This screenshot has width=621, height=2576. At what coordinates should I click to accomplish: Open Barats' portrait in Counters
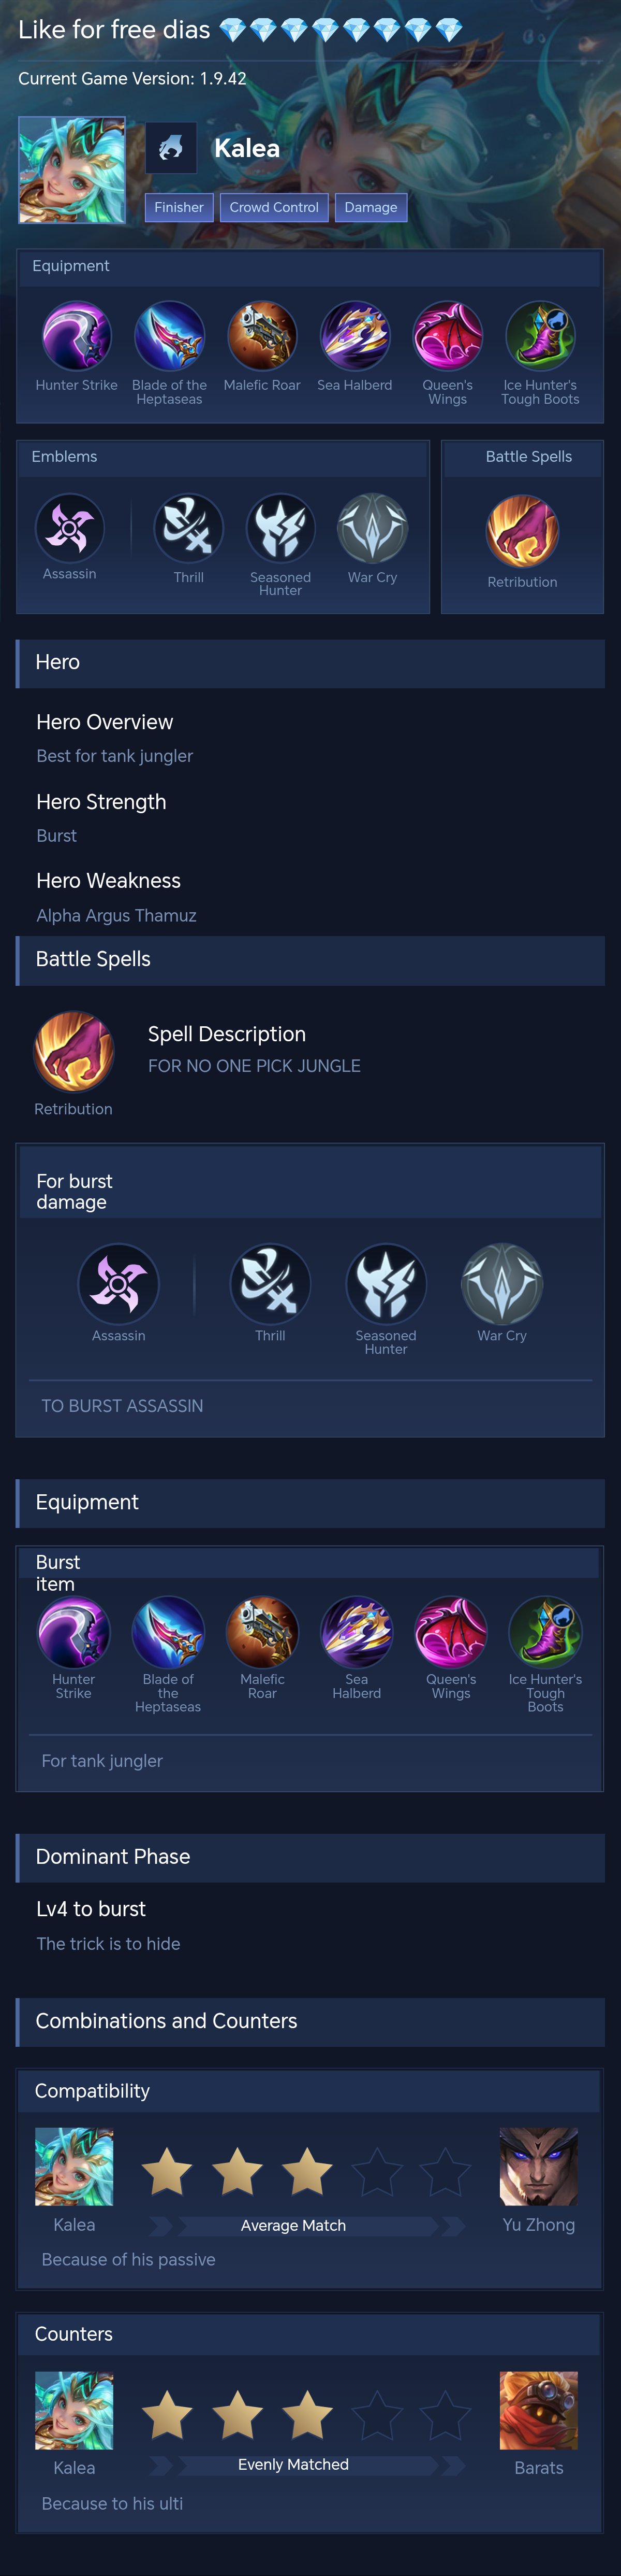click(538, 2410)
